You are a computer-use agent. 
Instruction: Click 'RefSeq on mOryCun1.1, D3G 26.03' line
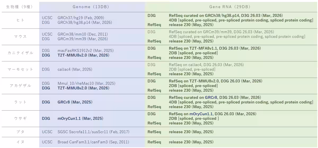pyautogui.click(x=213, y=114)
